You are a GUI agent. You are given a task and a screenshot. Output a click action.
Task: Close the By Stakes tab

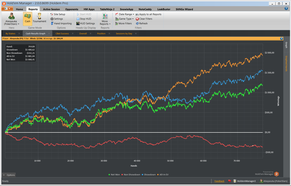click(x=19, y=34)
